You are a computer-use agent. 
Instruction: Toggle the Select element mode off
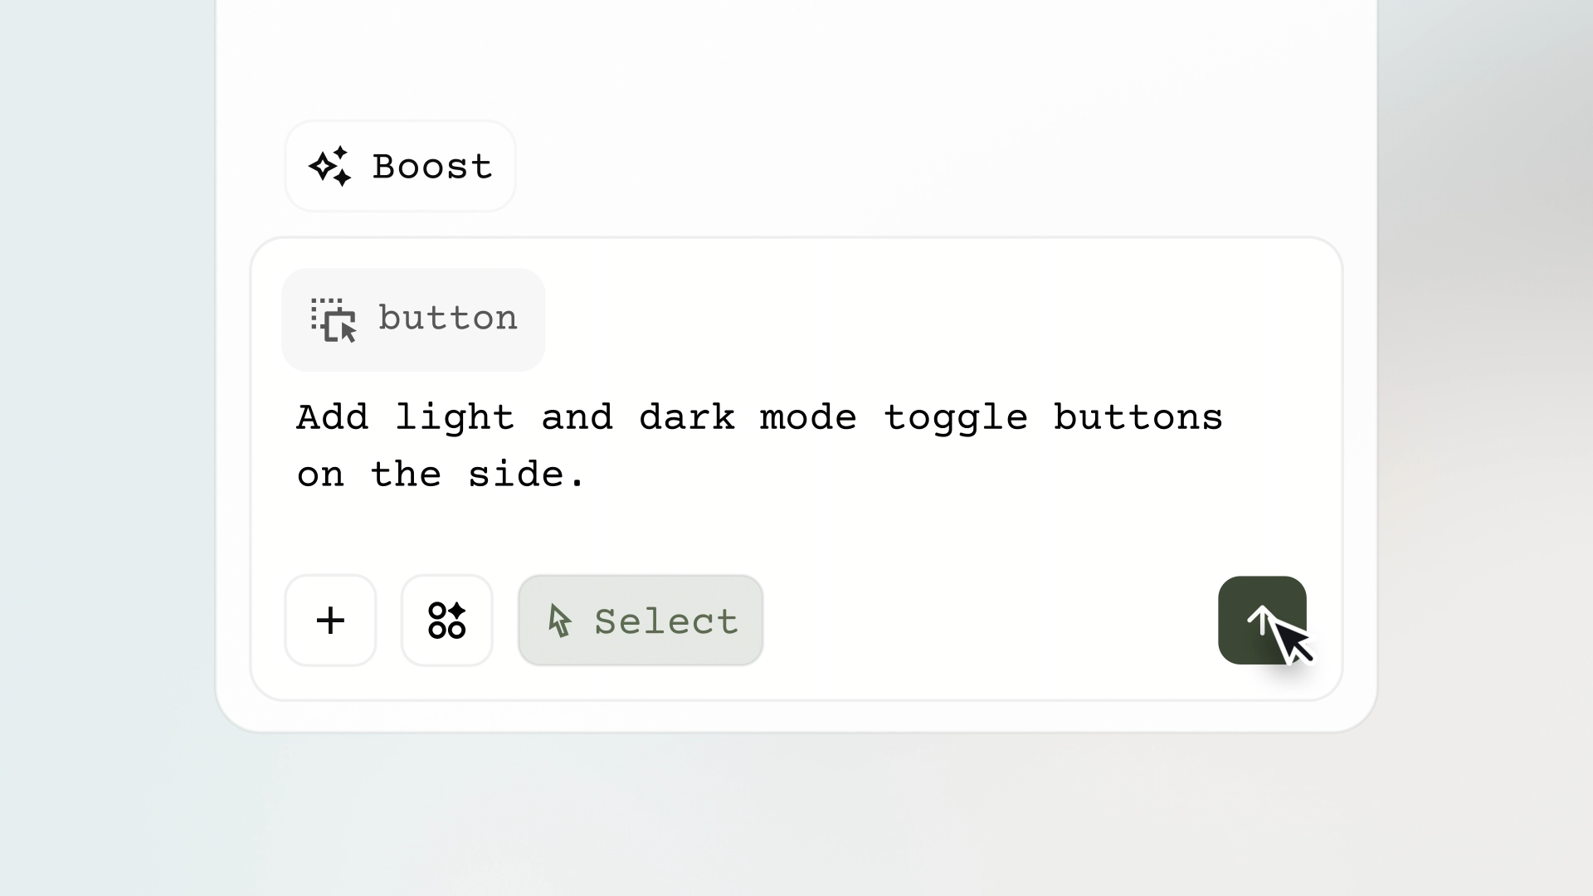click(x=641, y=620)
